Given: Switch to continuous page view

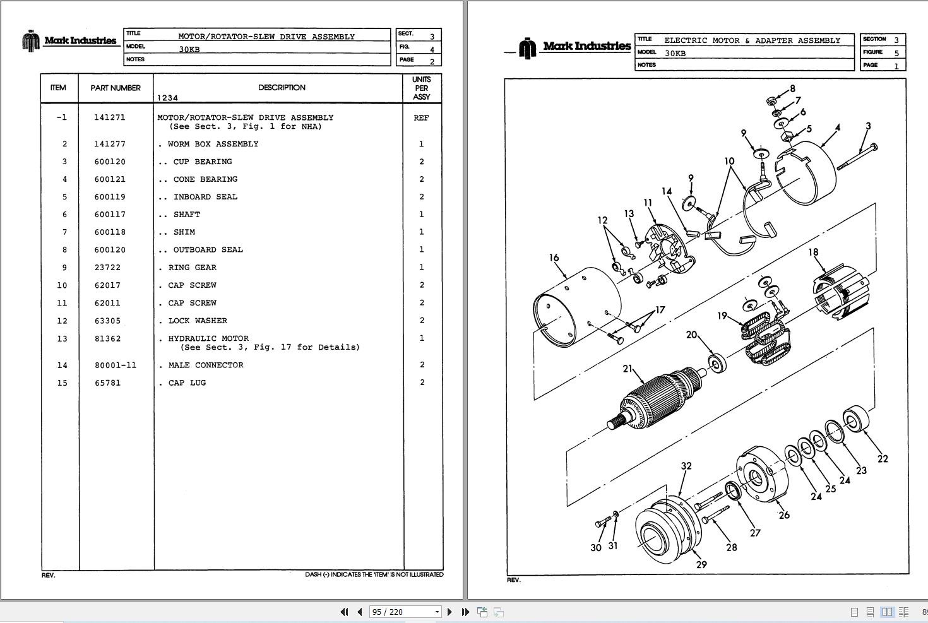Looking at the screenshot, I should [870, 612].
